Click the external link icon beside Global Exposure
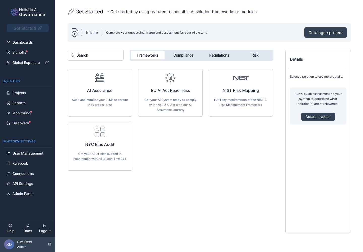The image size is (363, 252). point(47,63)
